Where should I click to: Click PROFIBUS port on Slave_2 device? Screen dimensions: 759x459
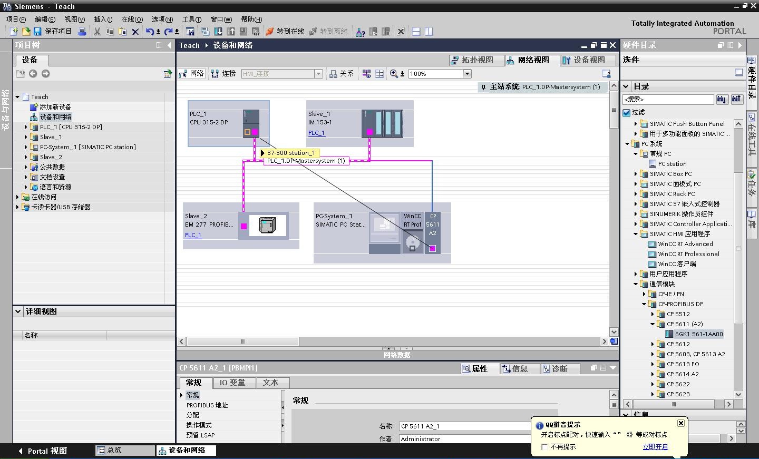tap(244, 226)
